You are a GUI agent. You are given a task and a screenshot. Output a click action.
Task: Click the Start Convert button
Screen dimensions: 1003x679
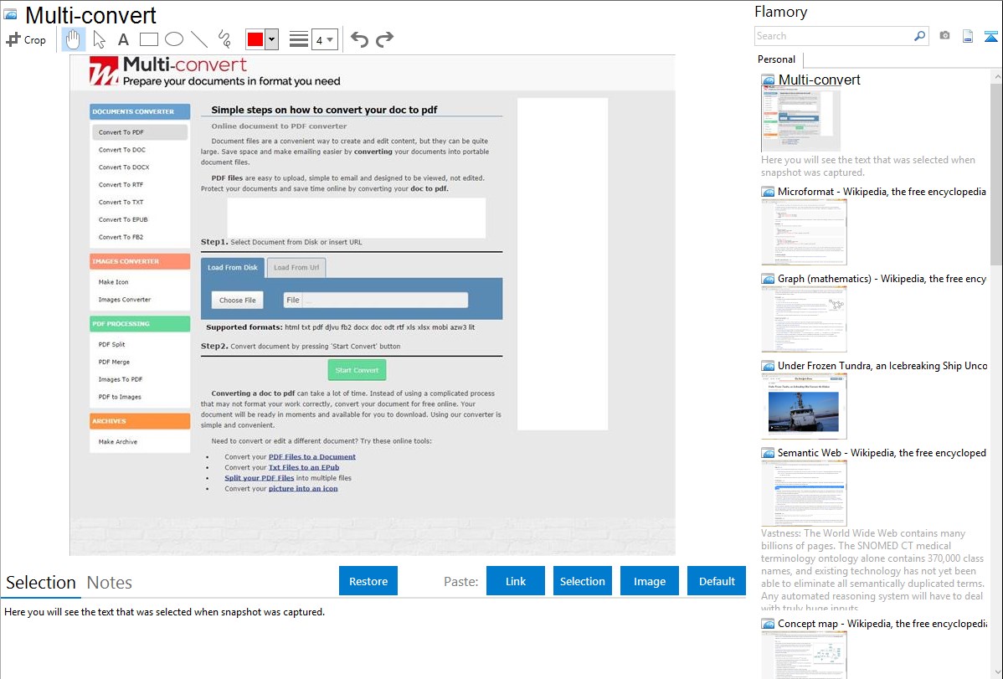357,370
